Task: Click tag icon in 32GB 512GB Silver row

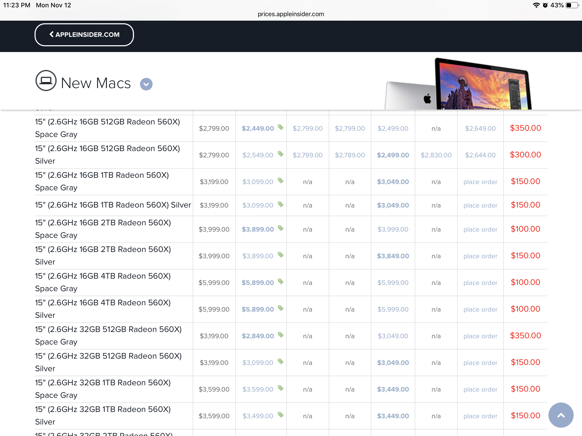Action: tap(281, 361)
